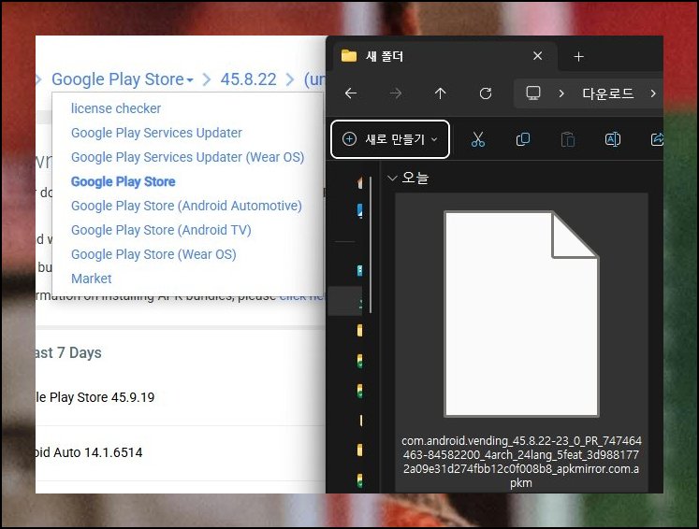
Task: Refresh the Explorer folder view
Action: (485, 93)
